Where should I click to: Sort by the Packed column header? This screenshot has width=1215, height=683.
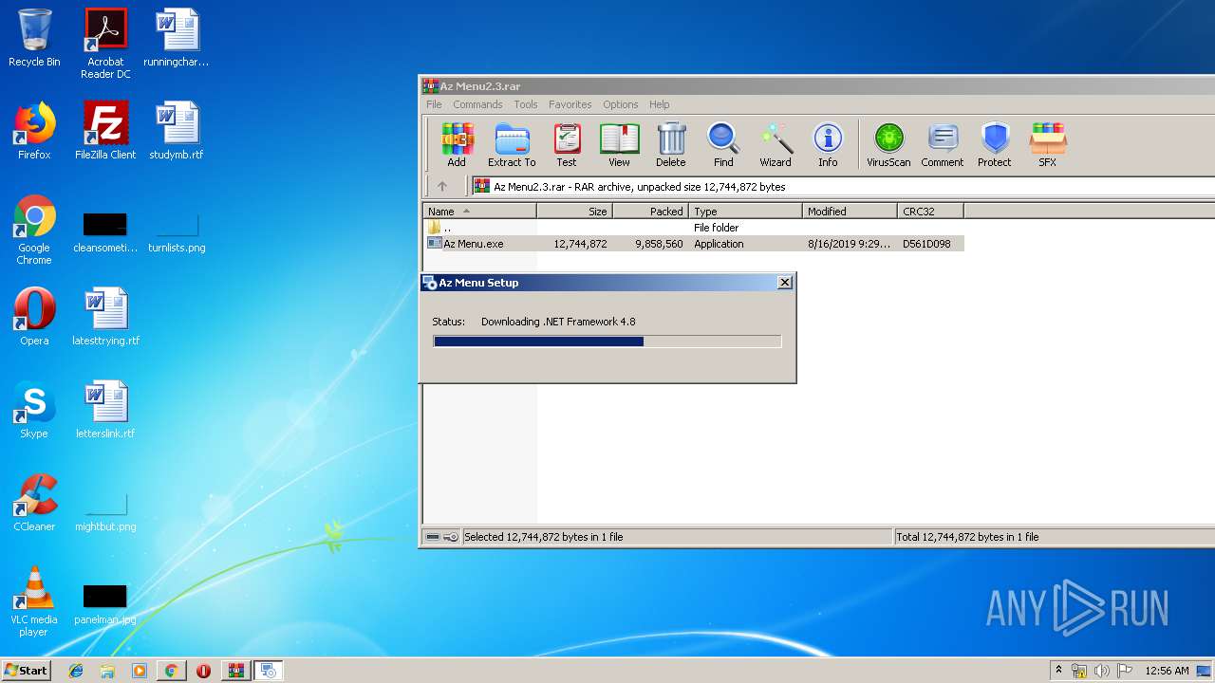point(651,212)
